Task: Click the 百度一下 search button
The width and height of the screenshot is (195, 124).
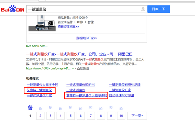Action: point(159,9)
